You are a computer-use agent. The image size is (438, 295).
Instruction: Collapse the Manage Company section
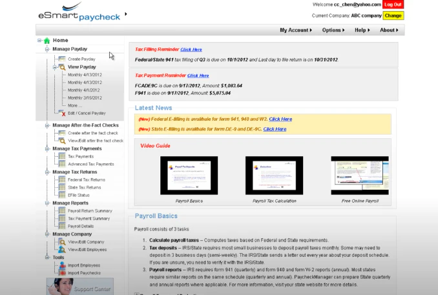[47, 234]
